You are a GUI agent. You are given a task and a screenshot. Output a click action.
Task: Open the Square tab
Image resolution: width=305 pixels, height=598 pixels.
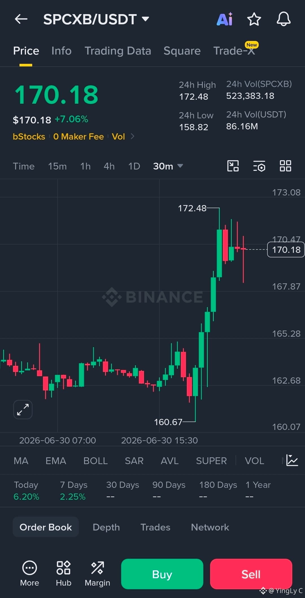[182, 51]
